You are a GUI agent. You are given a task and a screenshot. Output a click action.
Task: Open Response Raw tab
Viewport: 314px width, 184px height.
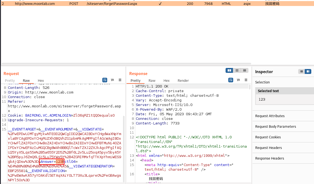[152, 80]
